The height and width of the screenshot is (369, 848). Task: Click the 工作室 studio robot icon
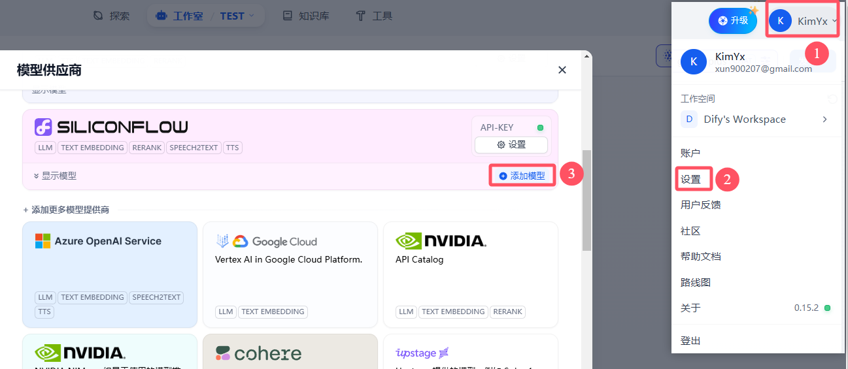coord(161,16)
